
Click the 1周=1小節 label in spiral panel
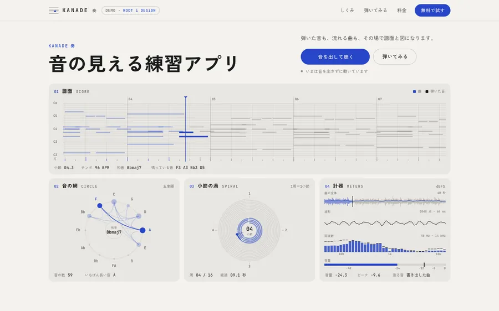[x=299, y=186]
